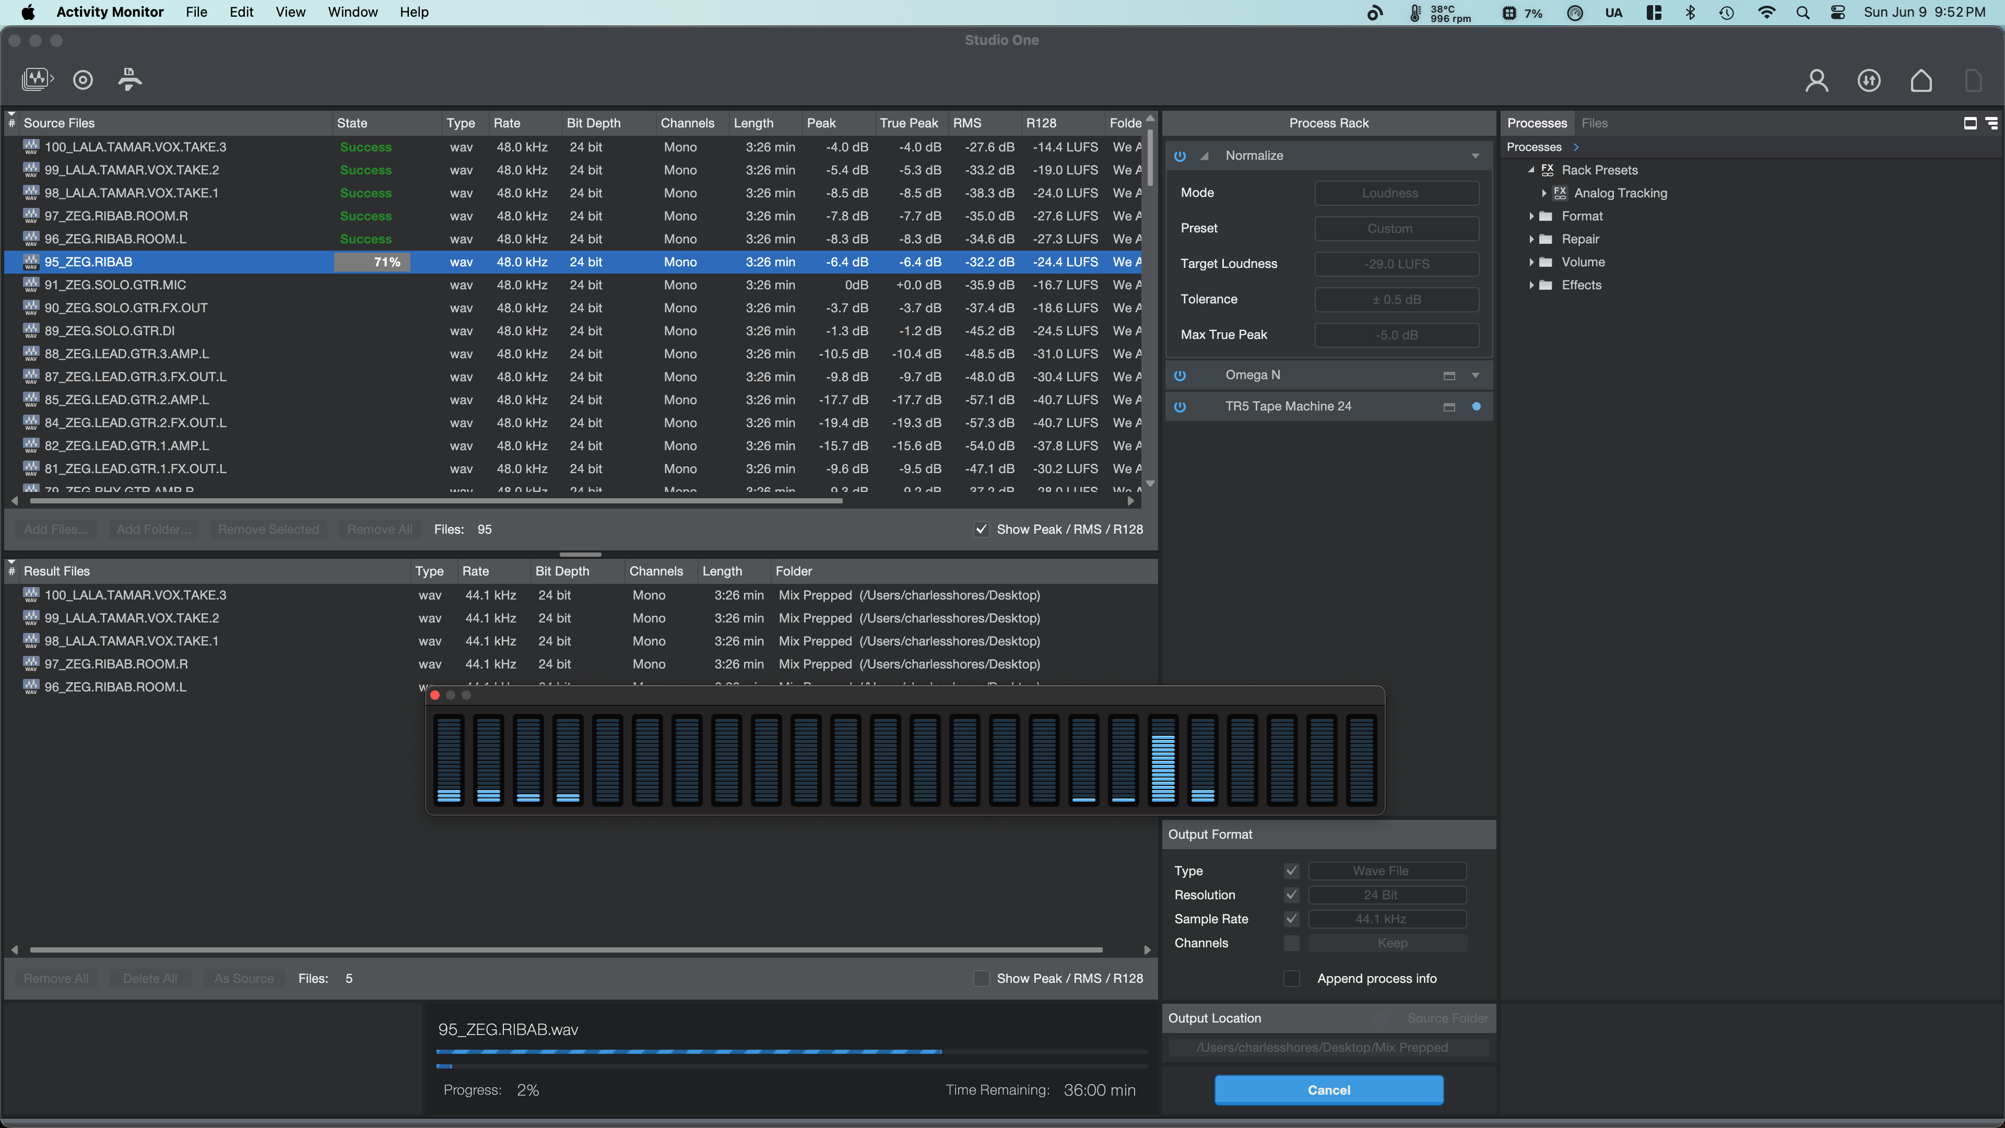Screen dimensions: 2005x1128
Task: Click the Bluetooth menu bar icon
Action: 1690,13
